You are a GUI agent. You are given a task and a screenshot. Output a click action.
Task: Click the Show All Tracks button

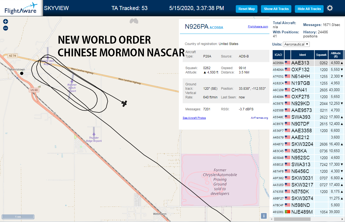click(276, 9)
